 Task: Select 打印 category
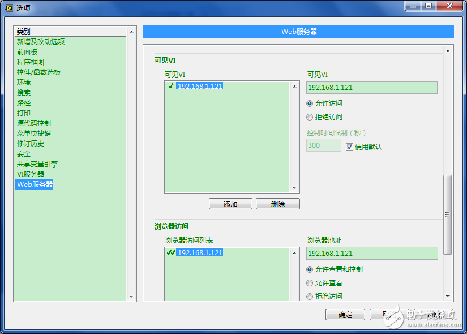(24, 113)
